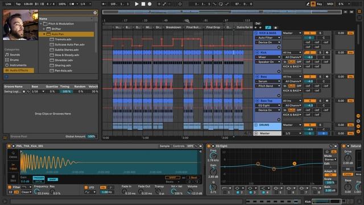Open Bass Top EQ Eight chooser

tap(268, 105)
